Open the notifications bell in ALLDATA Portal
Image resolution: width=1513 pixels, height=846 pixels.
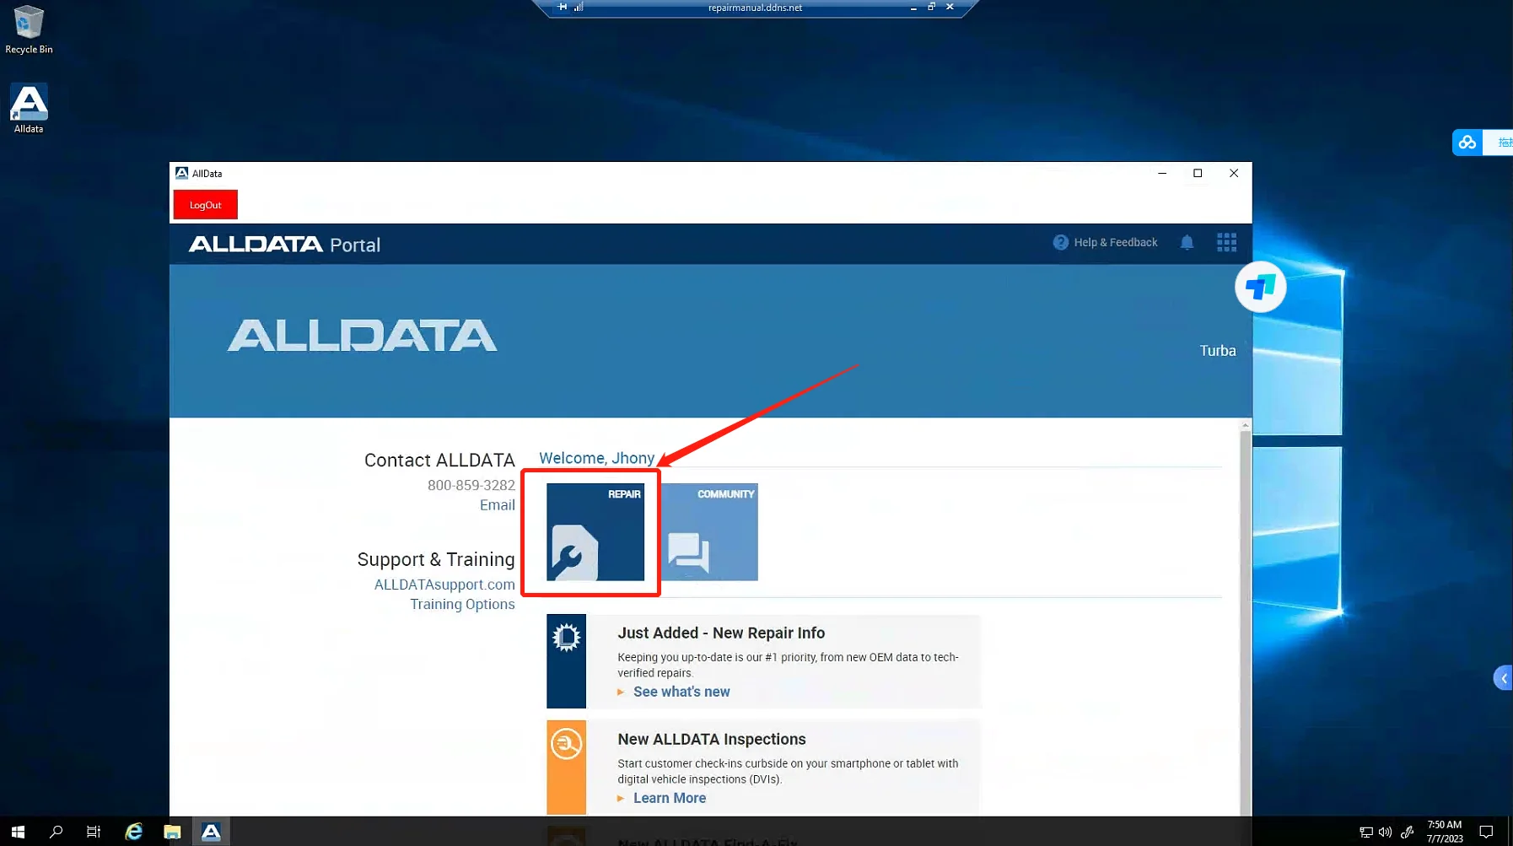point(1187,243)
